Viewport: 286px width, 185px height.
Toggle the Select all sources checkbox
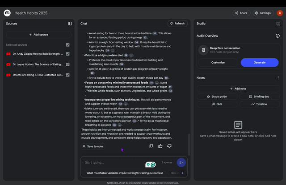(67, 45)
